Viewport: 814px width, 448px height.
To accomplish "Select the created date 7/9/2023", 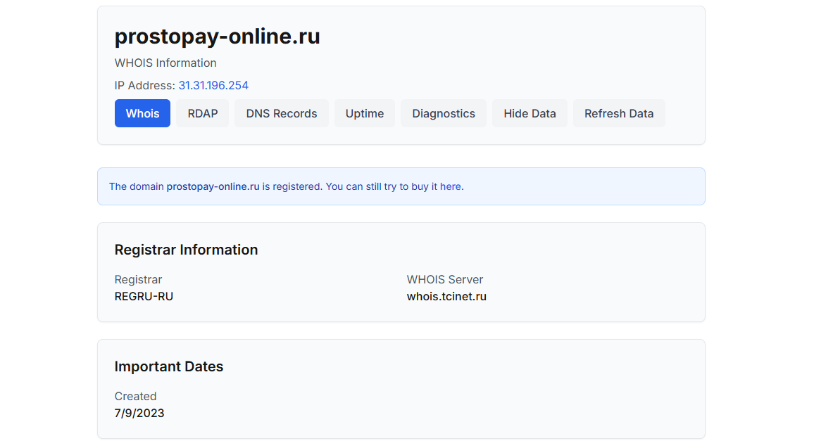I will (x=139, y=414).
